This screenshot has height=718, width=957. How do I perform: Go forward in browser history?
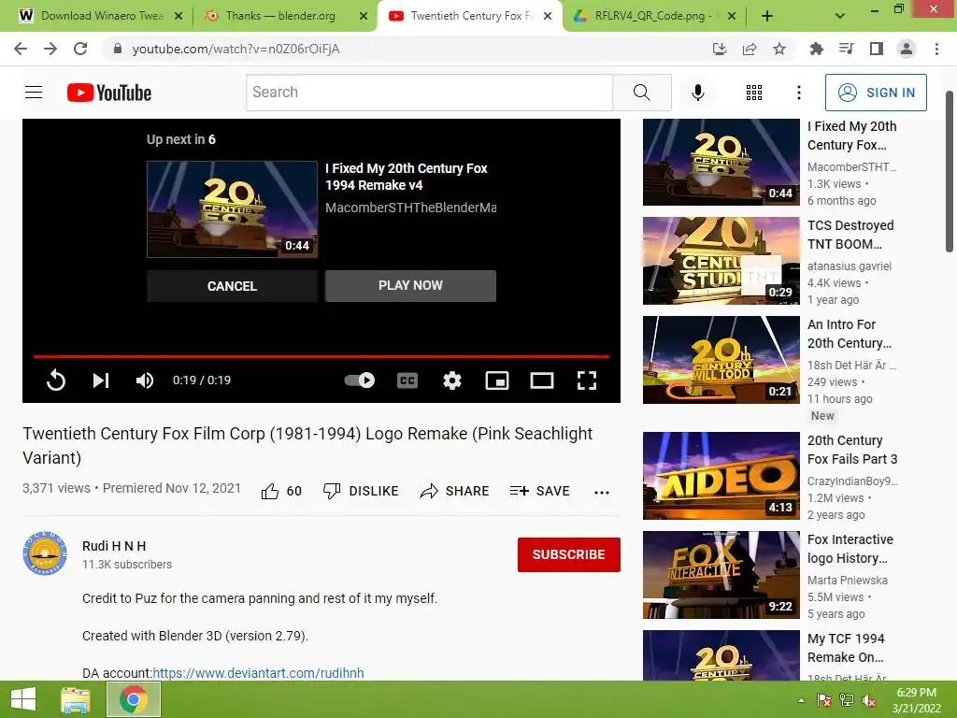[x=50, y=49]
